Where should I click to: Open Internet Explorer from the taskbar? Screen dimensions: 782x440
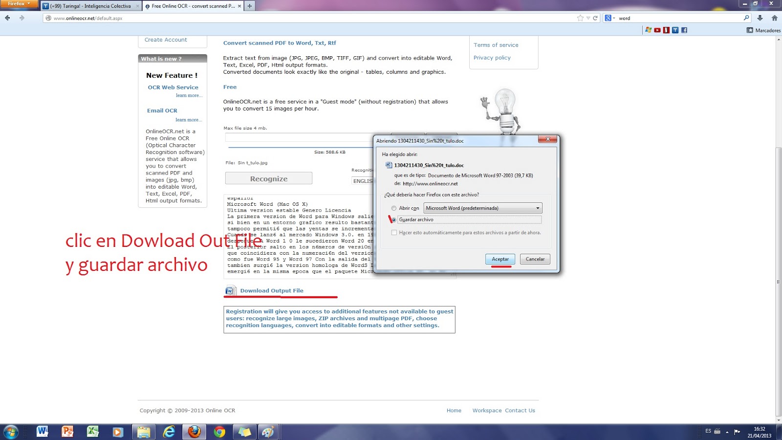pos(169,432)
